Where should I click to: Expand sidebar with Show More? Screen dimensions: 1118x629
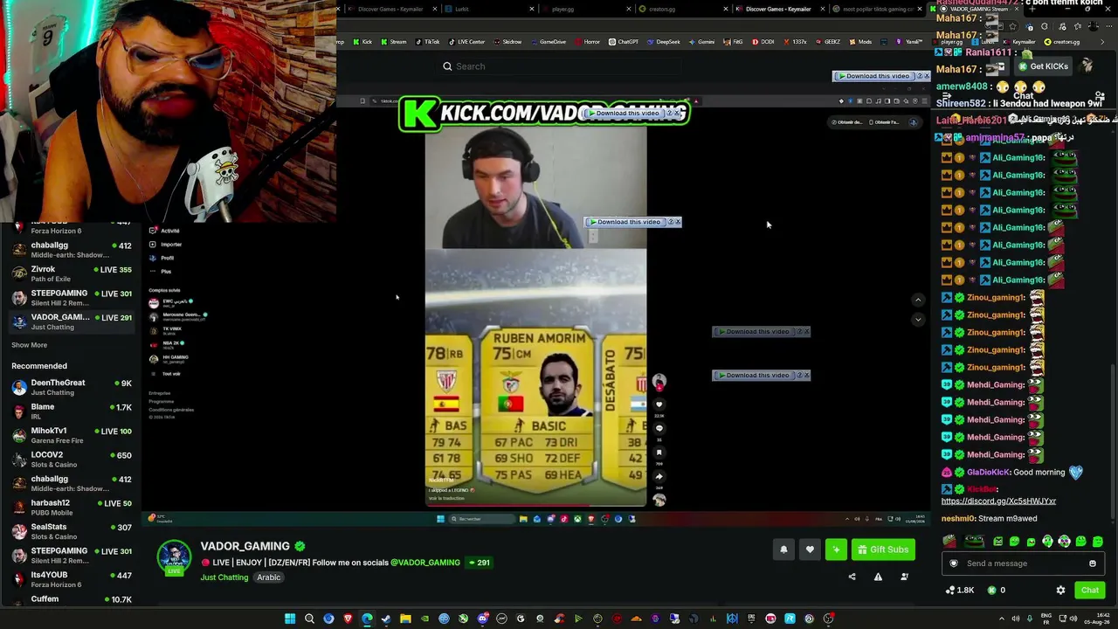point(29,345)
